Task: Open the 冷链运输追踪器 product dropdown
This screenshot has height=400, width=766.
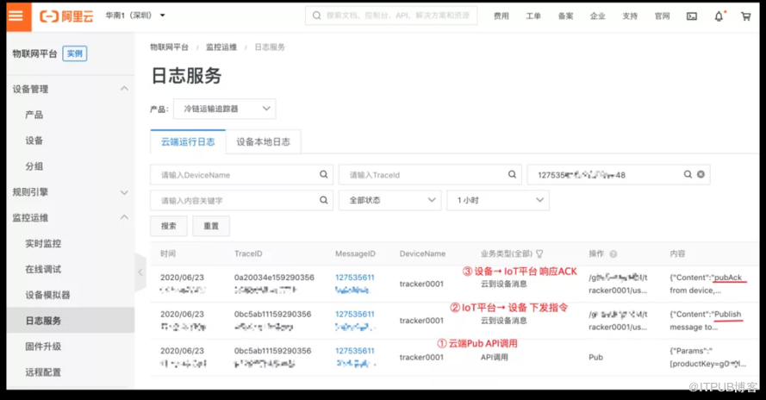Action: 224,109
